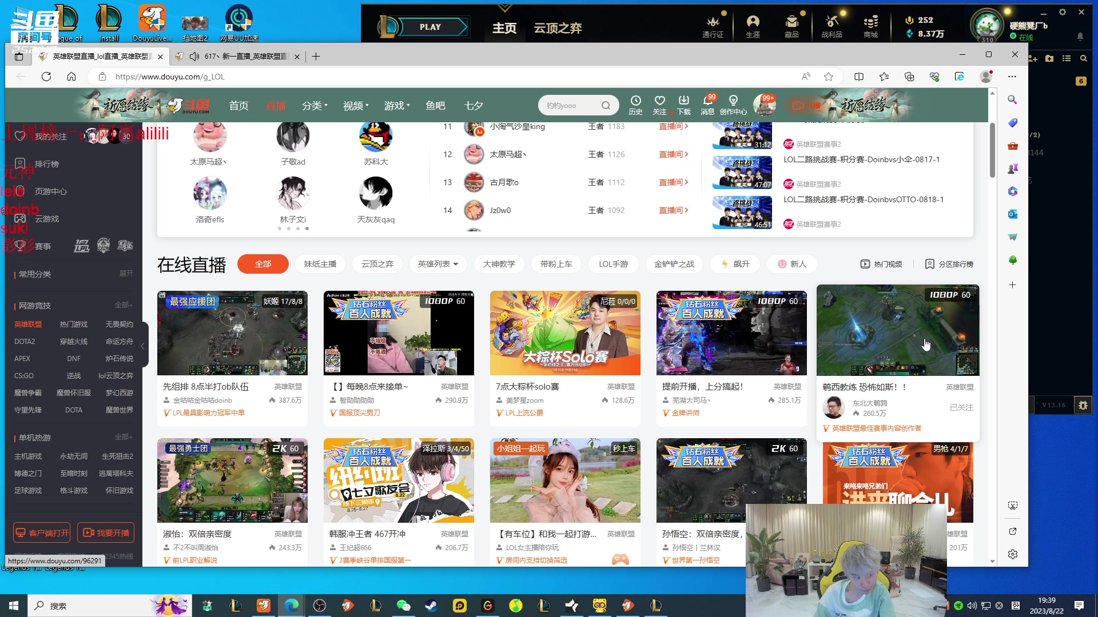
Task: Select the 云顶之弈 filter tab under 在线直播
Action: pyautogui.click(x=377, y=264)
